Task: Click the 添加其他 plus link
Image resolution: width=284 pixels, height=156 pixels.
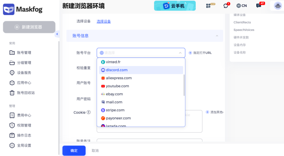Action: click(x=215, y=112)
